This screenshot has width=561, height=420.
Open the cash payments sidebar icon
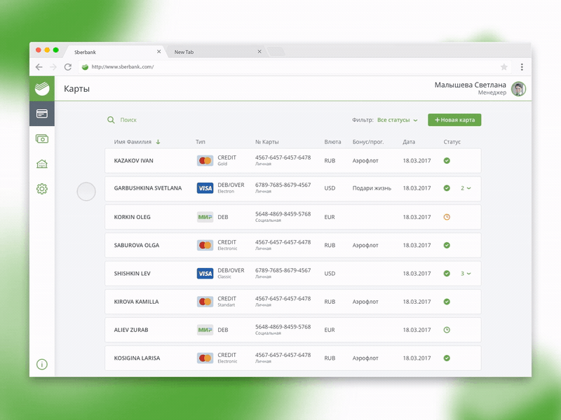pyautogui.click(x=42, y=139)
